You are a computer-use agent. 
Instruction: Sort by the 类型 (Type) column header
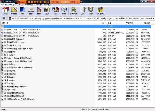(x=116, y=23)
